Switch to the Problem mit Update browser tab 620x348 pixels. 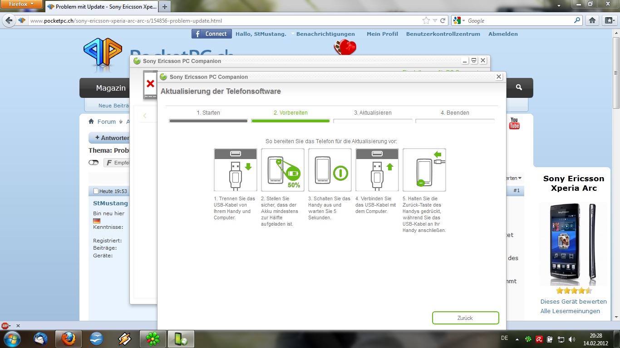point(102,7)
